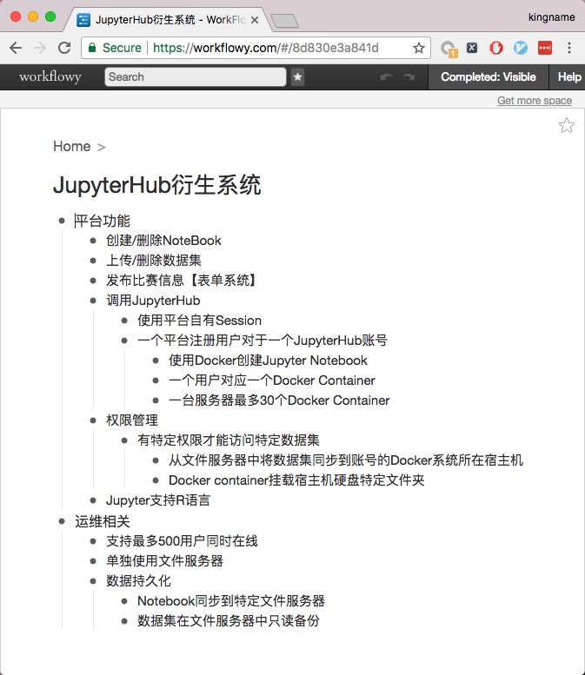Focus the WorkFlowy Search box
The image size is (585, 675).
195,77
